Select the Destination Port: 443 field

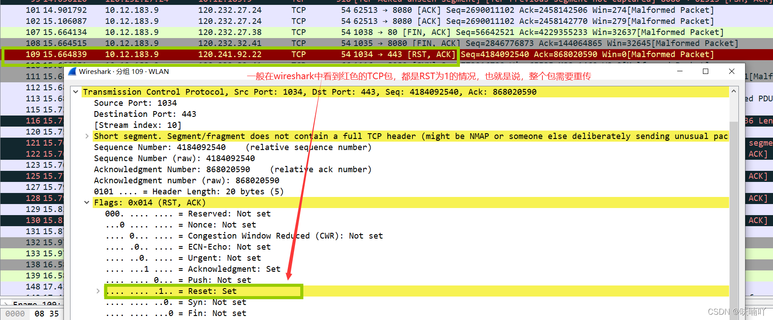click(145, 114)
